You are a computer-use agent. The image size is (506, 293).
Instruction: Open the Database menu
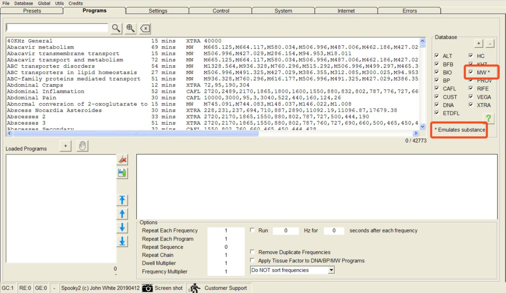(x=24, y=3)
